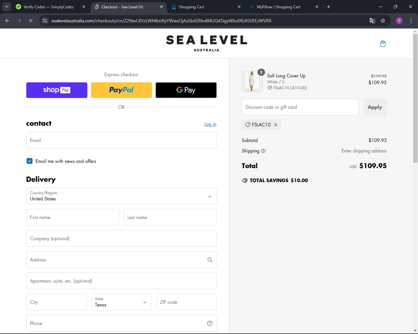
Task: Select the Checkout - Sea Level US tab
Action: [x=122, y=7]
